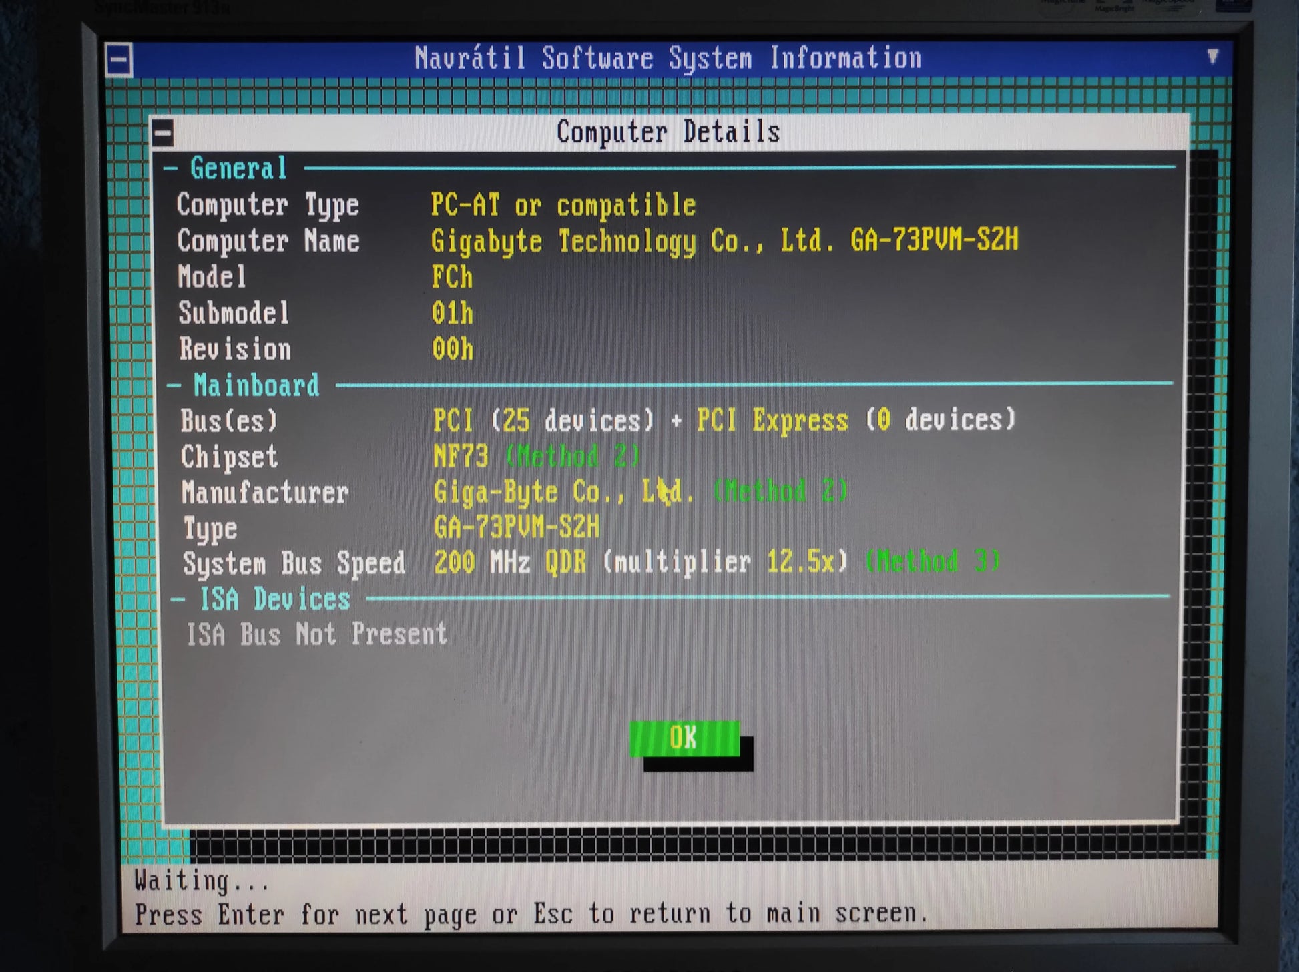Screen dimensions: 1299x972
Task: Click the General section heading
Action: tap(238, 168)
